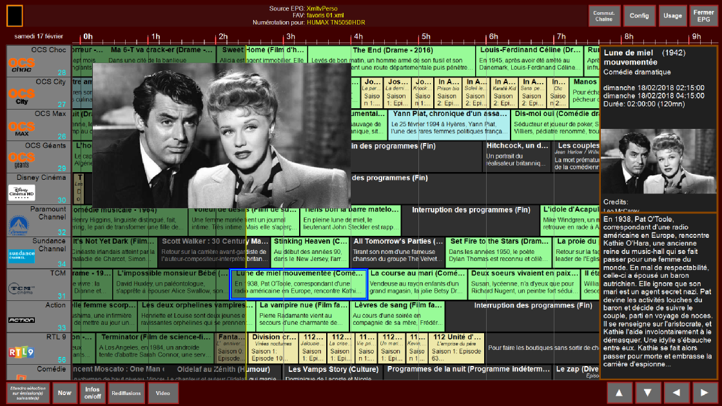Image resolution: width=722 pixels, height=406 pixels.
Task: Close the guide with Fermer EPG
Action: point(703,16)
